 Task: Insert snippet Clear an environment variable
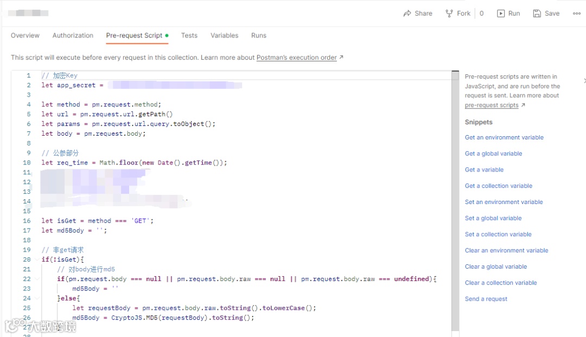506,250
